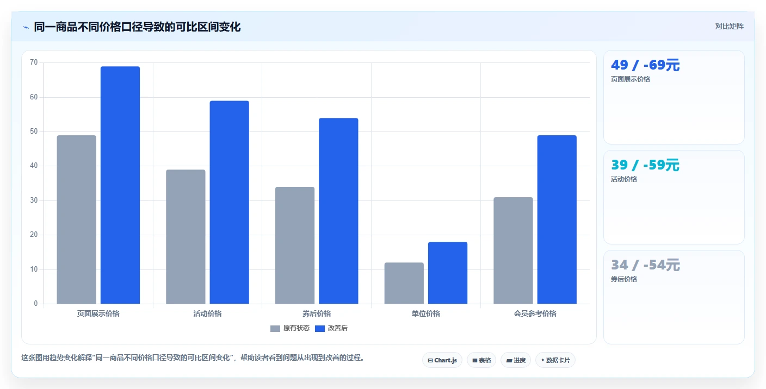Click the 会员参考价格 x-axis label
The image size is (766, 389).
[535, 313]
